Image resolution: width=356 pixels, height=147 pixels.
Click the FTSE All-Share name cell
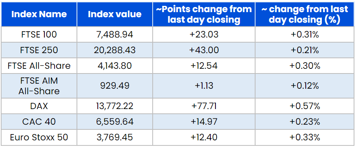[39, 66]
